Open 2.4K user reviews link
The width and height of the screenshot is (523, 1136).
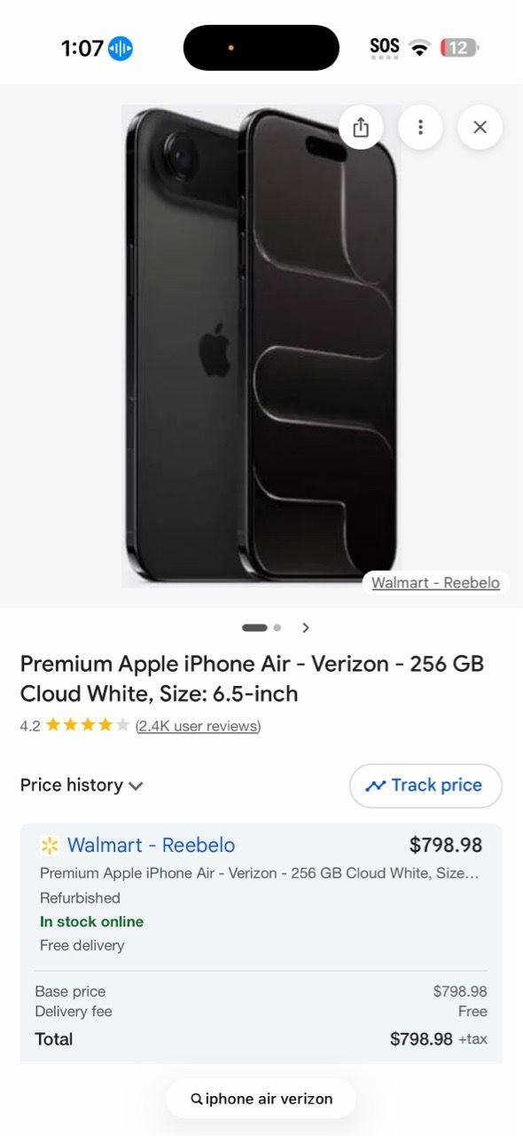point(198,726)
